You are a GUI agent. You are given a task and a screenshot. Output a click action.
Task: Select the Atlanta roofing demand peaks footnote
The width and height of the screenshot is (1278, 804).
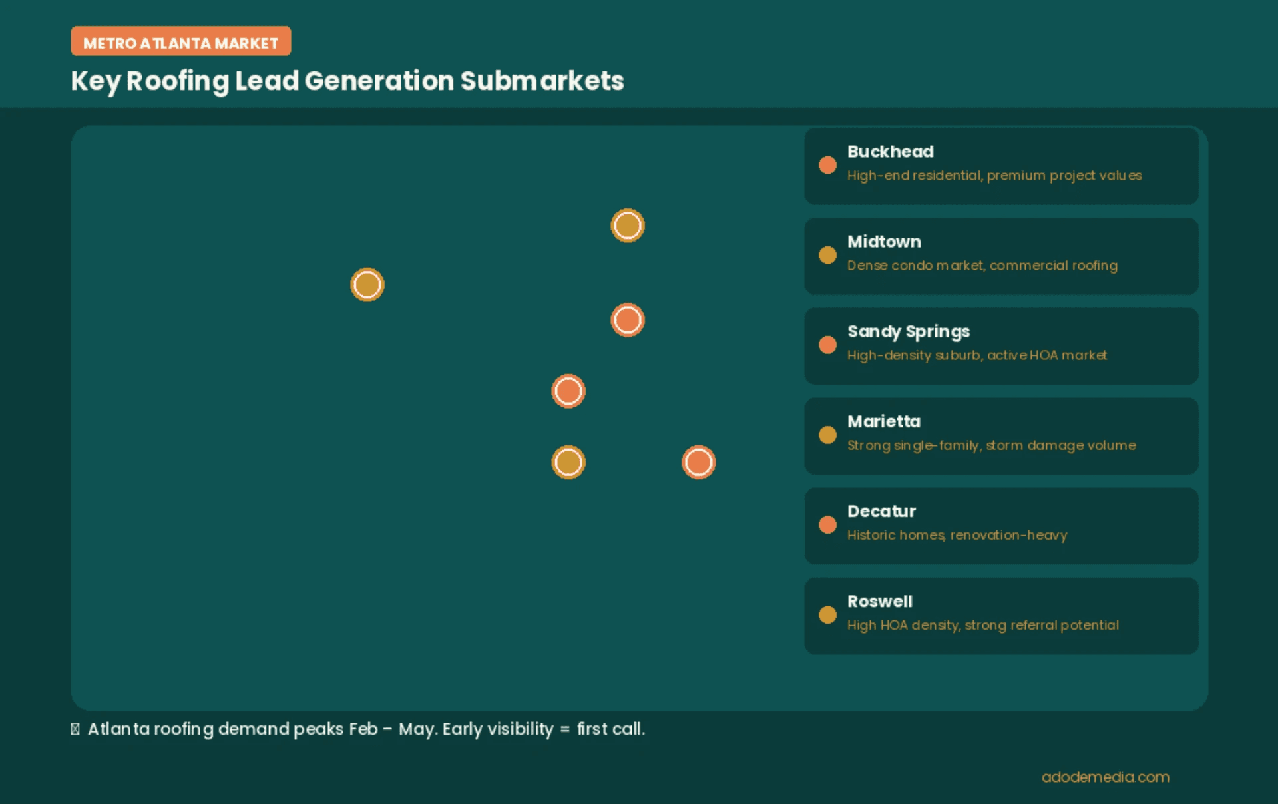(x=358, y=729)
